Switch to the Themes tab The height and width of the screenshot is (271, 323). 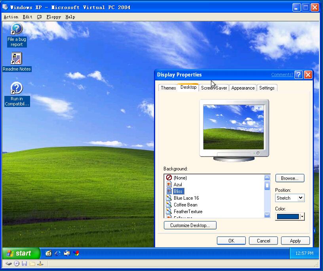tap(168, 88)
